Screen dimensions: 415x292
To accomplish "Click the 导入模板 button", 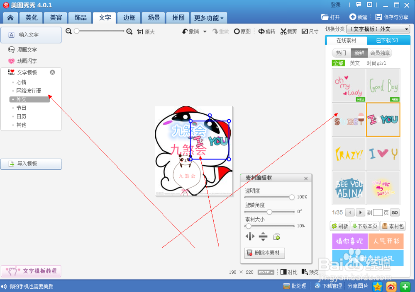I will (31, 164).
